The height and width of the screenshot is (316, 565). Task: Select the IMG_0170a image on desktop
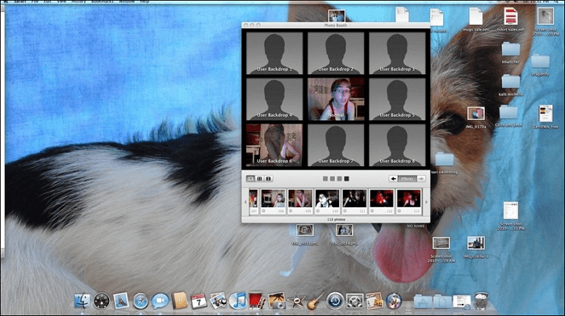(475, 118)
